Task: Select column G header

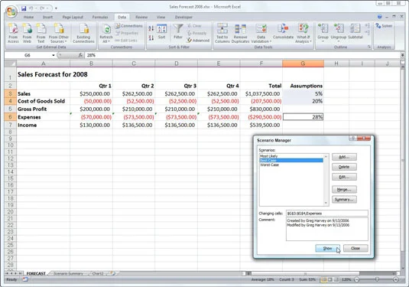Action: pos(303,64)
